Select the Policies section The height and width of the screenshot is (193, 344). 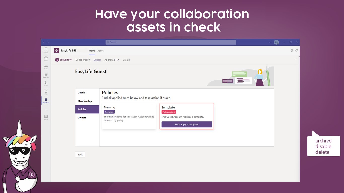pos(87,109)
